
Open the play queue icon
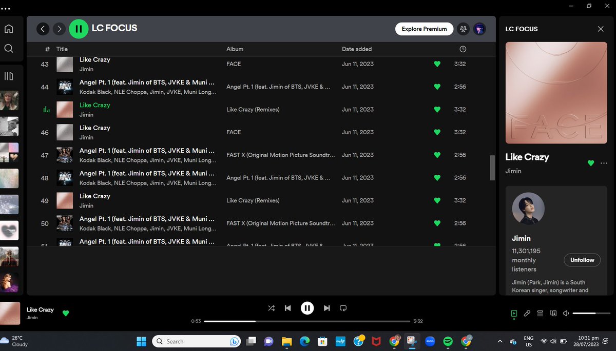pos(540,313)
